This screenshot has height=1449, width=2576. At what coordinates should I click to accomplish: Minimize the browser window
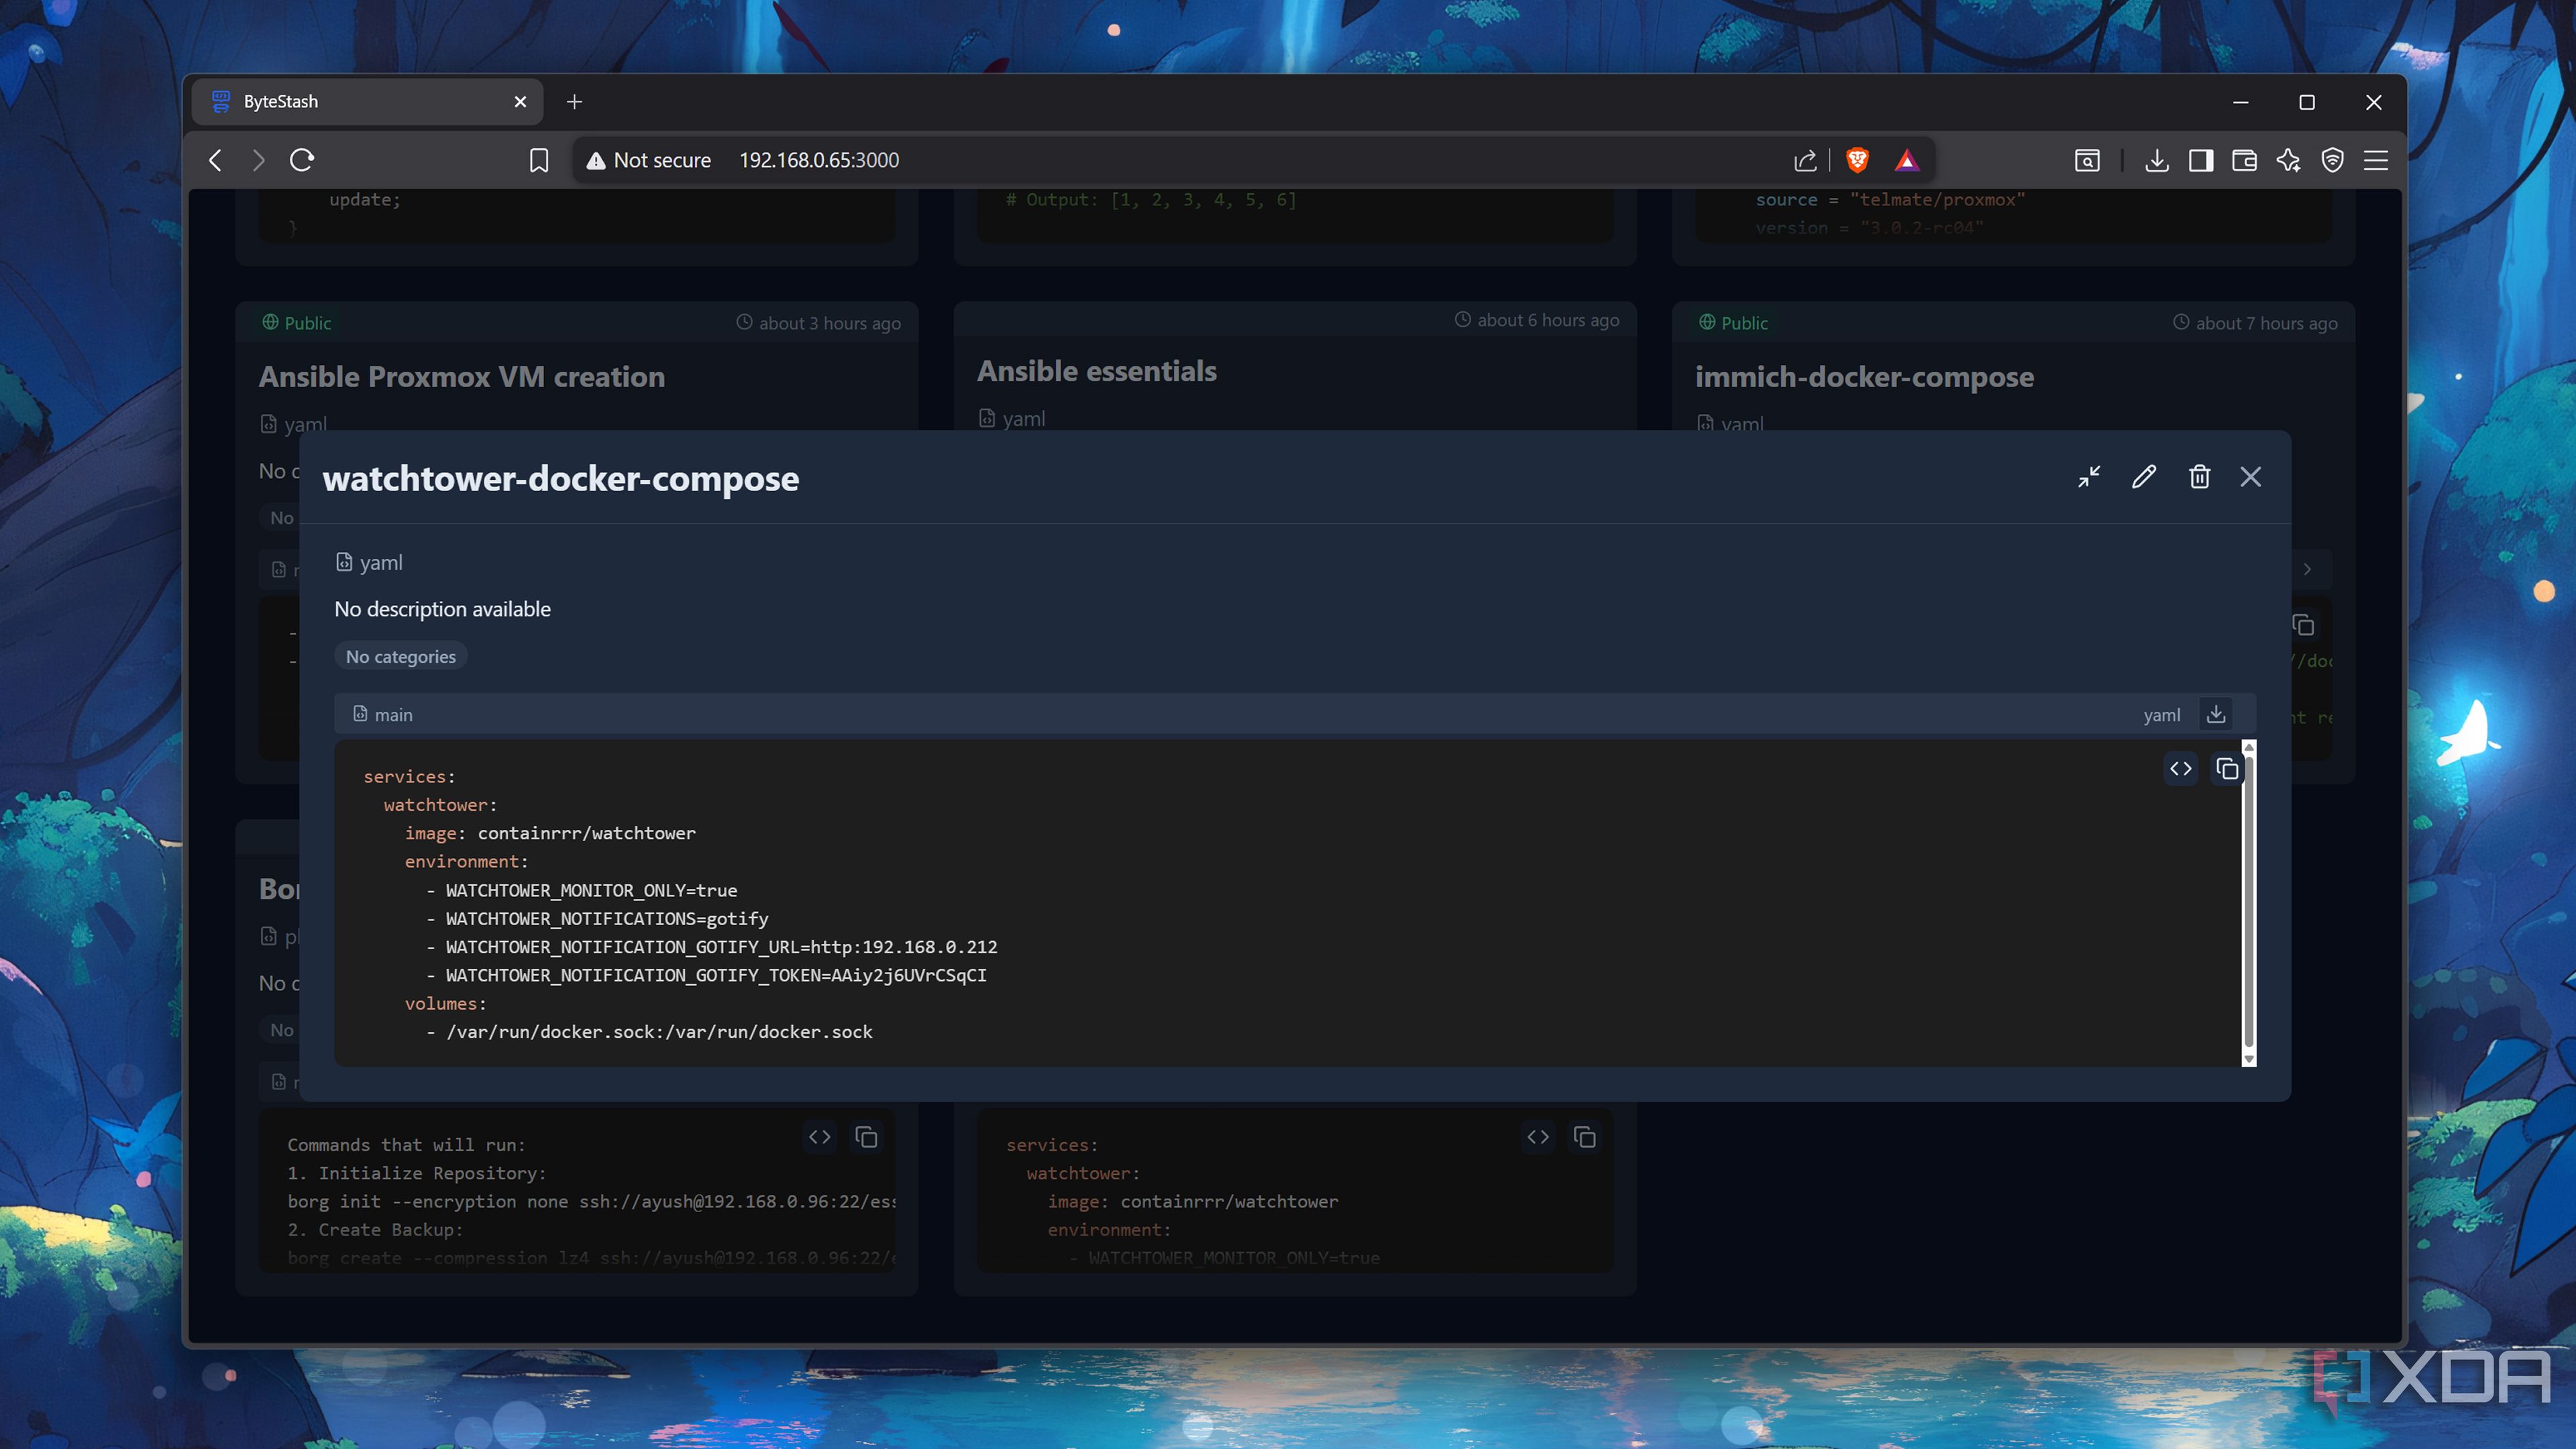coord(2240,102)
